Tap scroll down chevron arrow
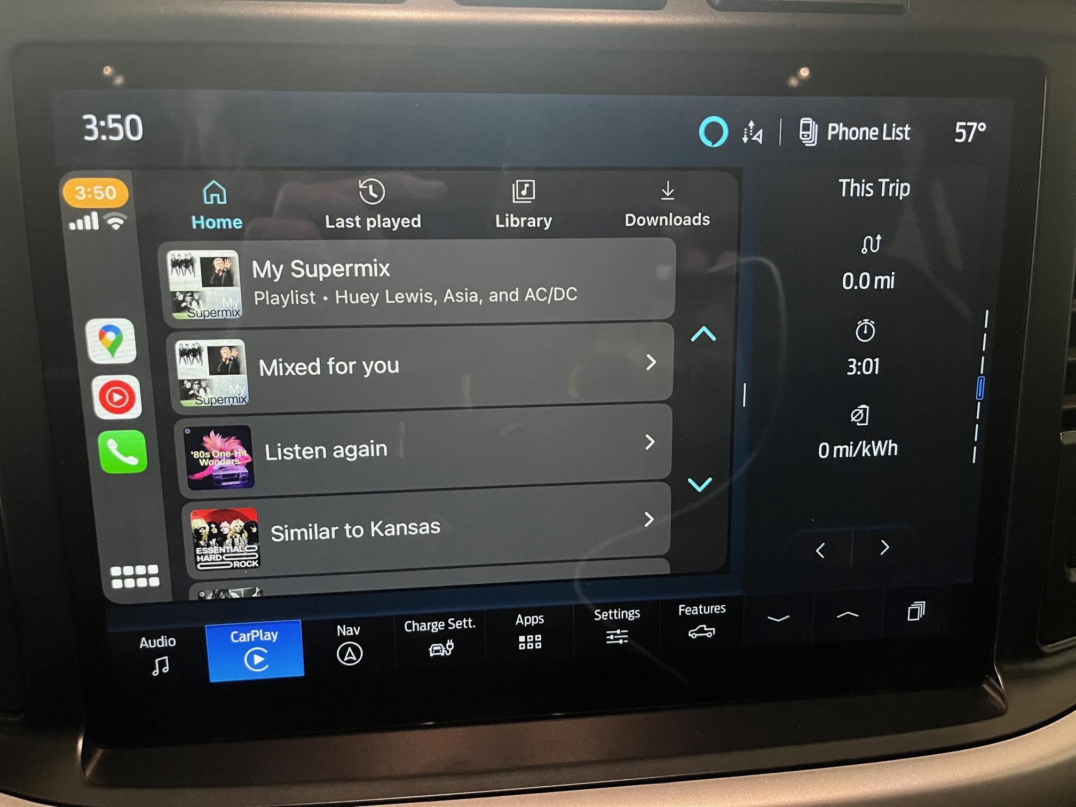Viewport: 1076px width, 807px height. tap(703, 484)
